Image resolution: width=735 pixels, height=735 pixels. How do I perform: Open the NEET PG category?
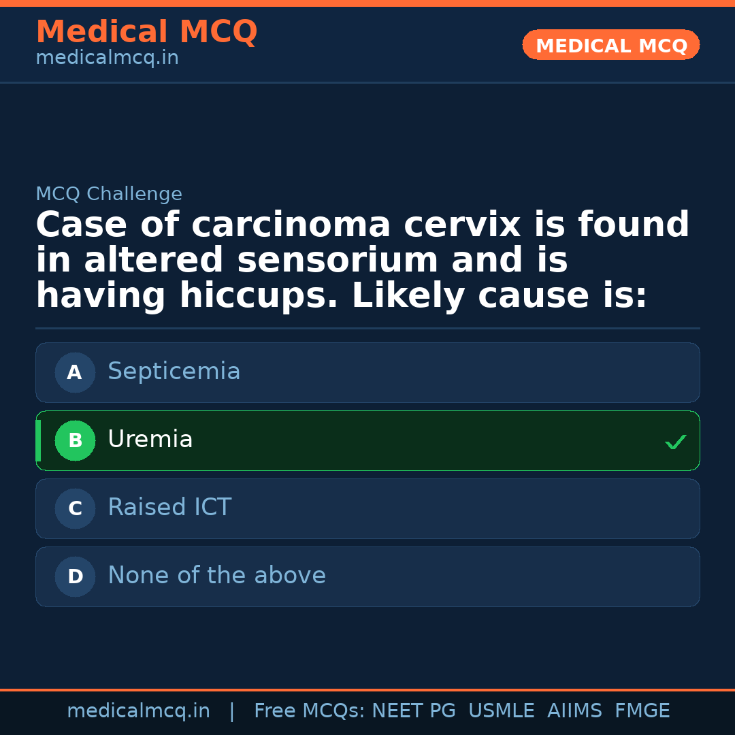click(413, 710)
